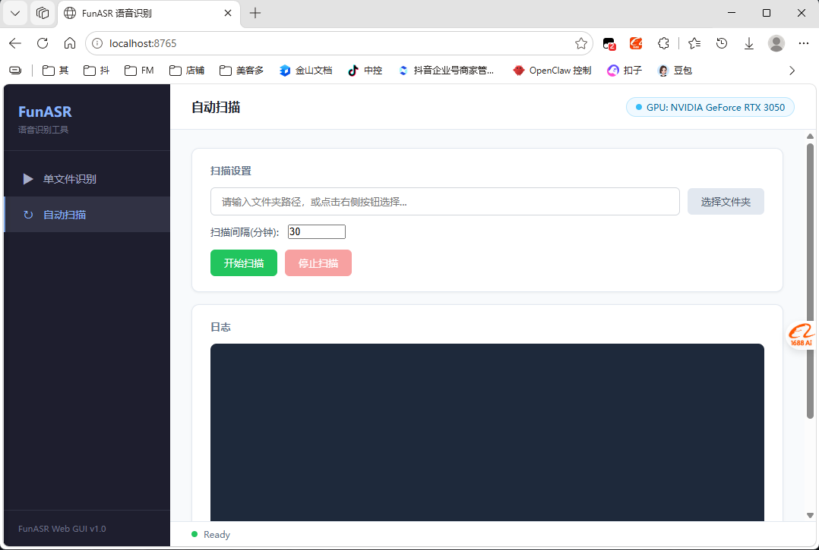
Task: Refresh the current page
Action: coord(43,43)
